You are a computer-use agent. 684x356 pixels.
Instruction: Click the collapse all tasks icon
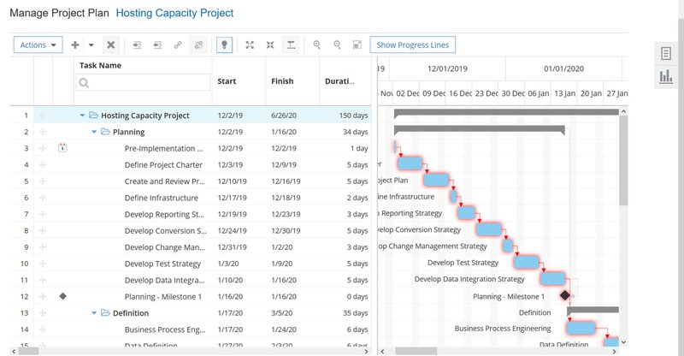(x=270, y=45)
